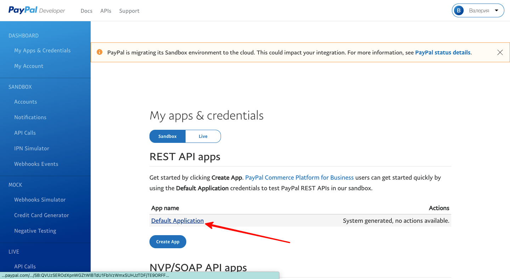Open the Default Application link
Image resolution: width=510 pixels, height=279 pixels.
177,221
